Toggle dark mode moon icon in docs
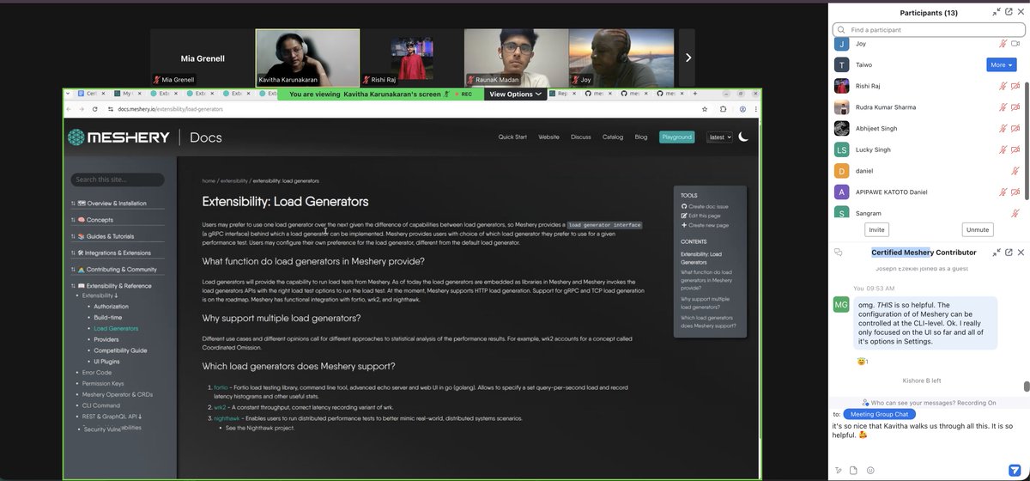 (743, 137)
